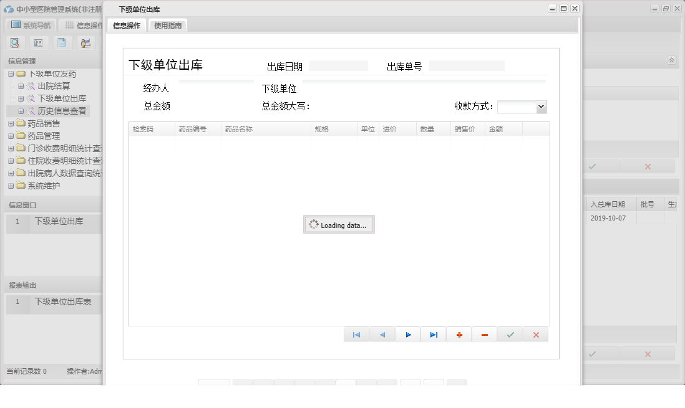Confirm entry with the green checkmark icon
Viewport: 685px width, 408px height.
coord(510,334)
